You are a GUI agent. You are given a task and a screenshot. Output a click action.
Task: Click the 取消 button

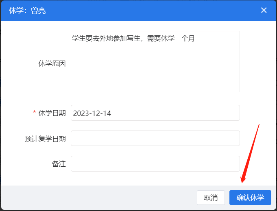tap(211, 198)
